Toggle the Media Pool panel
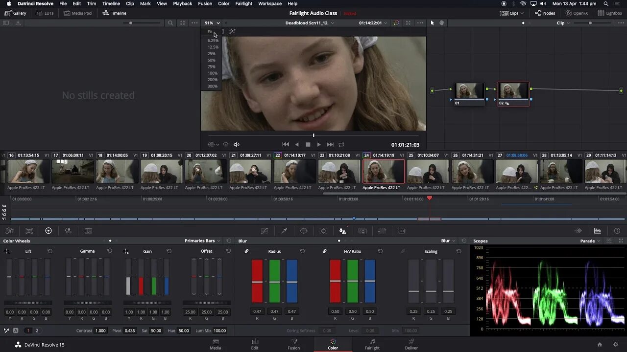627x352 pixels. 78,13
